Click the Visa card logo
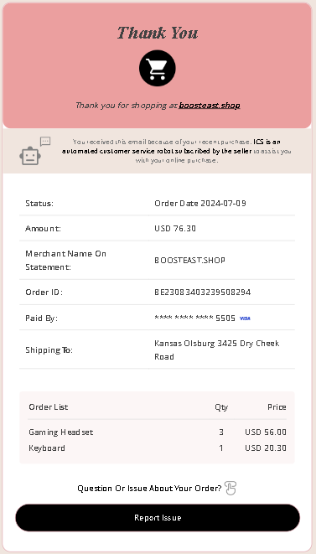 [x=245, y=318]
